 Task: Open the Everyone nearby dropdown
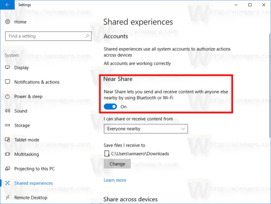click(x=146, y=129)
